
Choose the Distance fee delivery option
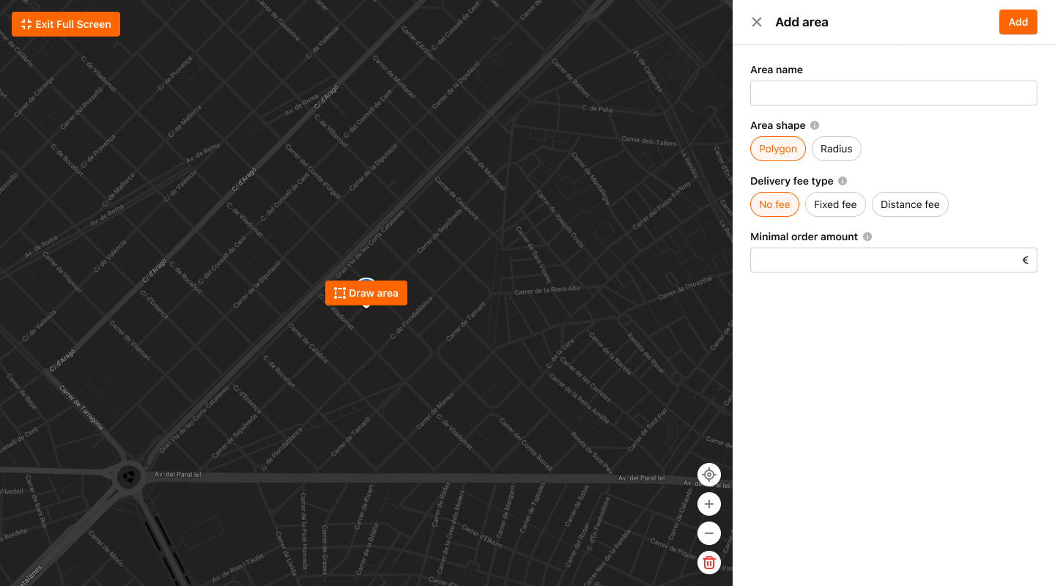coord(910,204)
